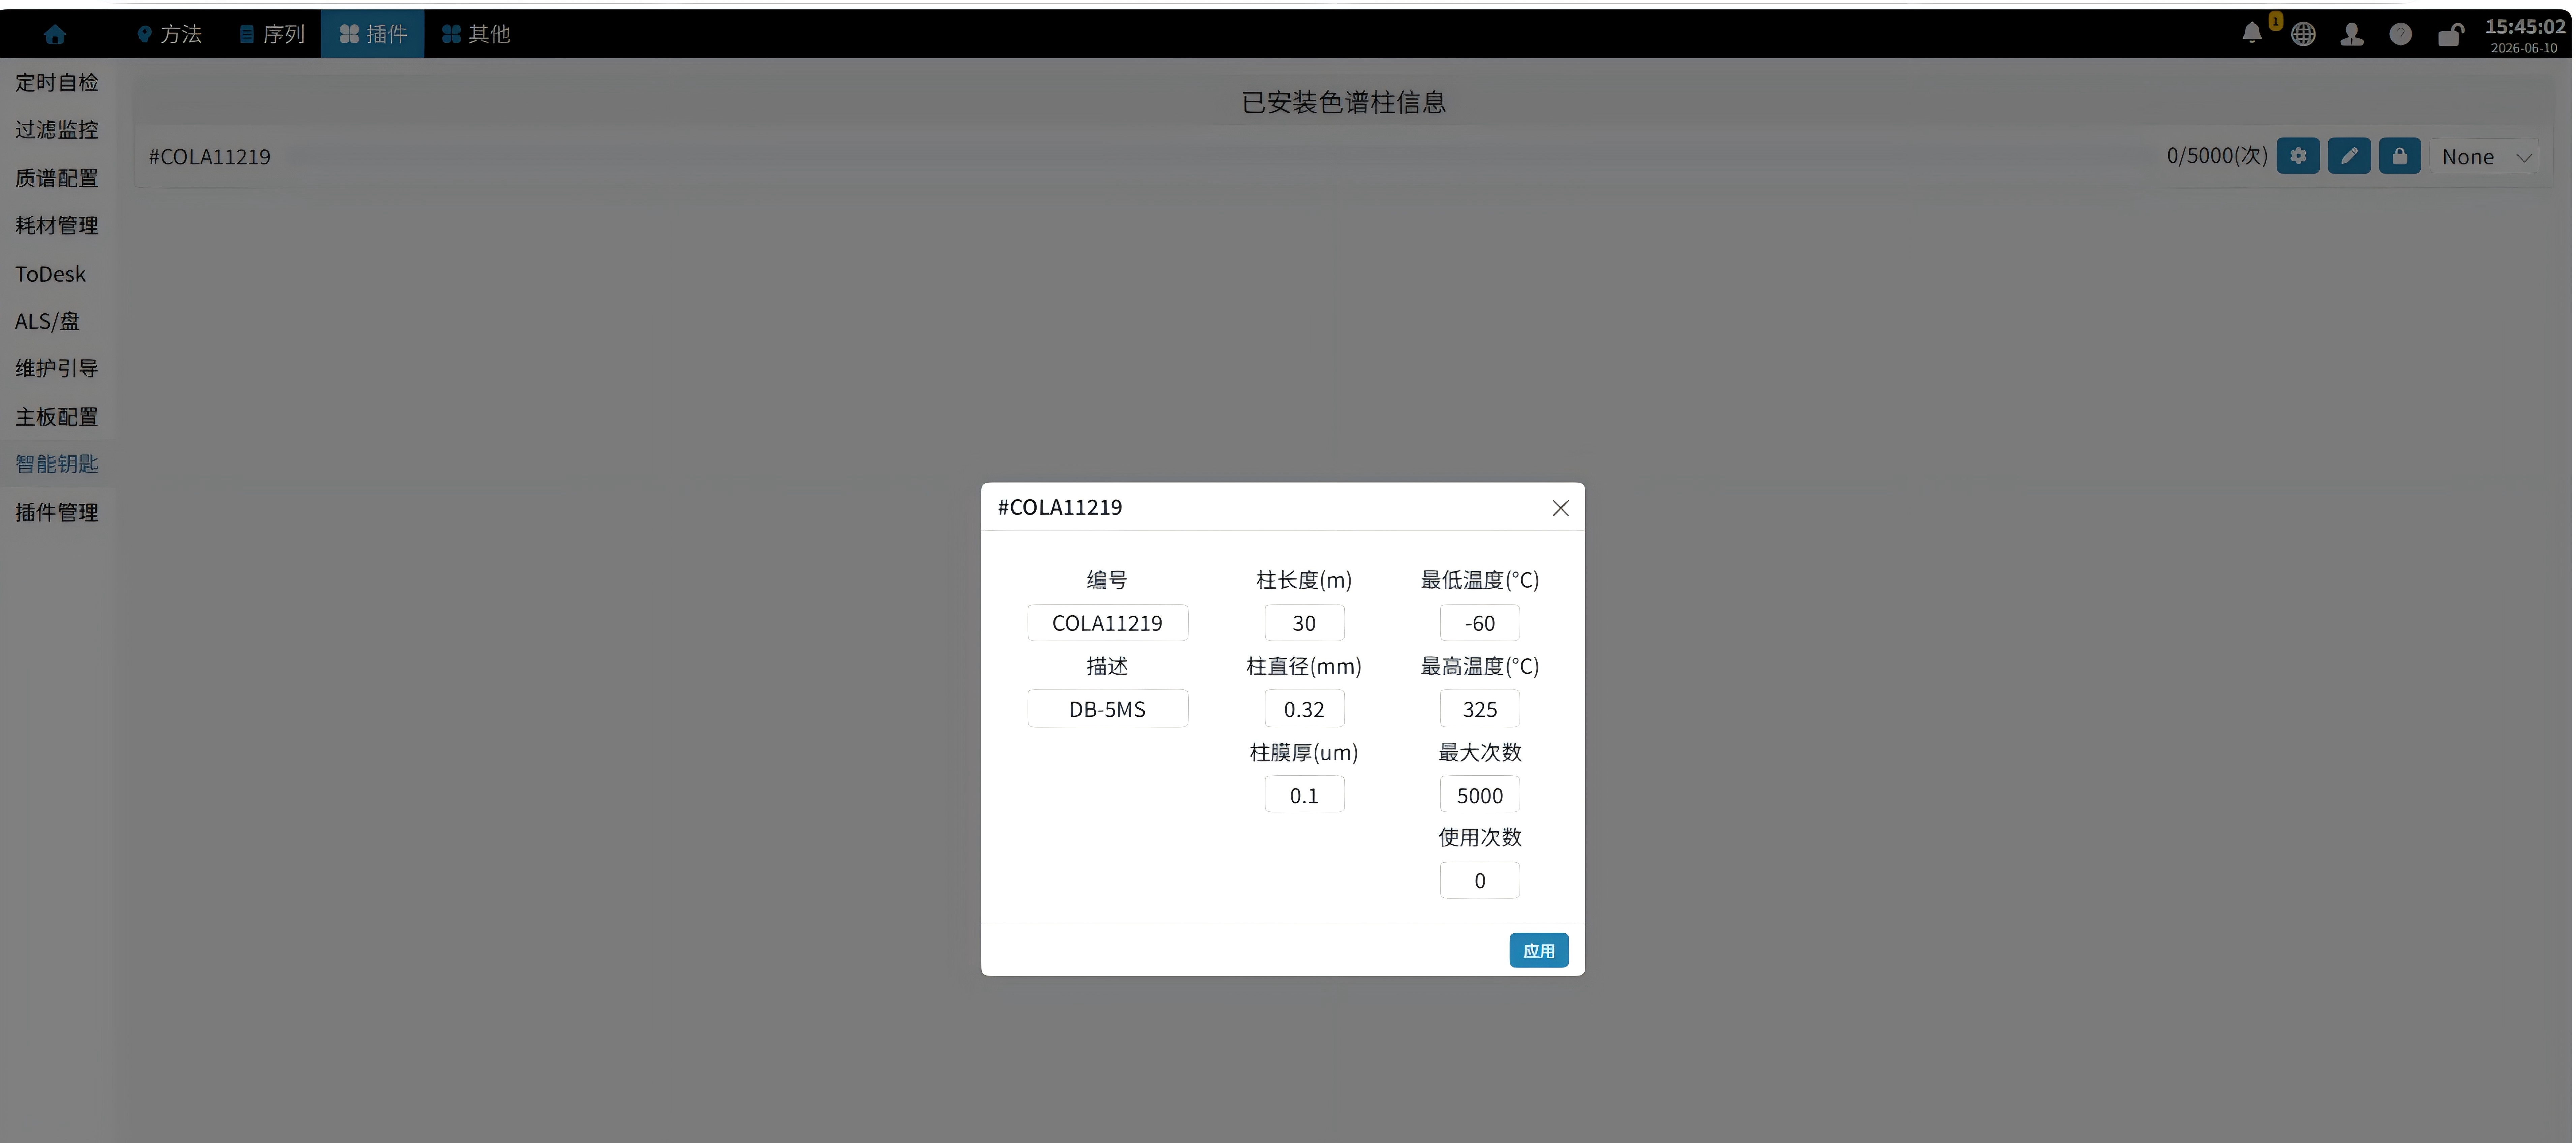
Task: Click the 应用 button
Action: (x=1539, y=950)
